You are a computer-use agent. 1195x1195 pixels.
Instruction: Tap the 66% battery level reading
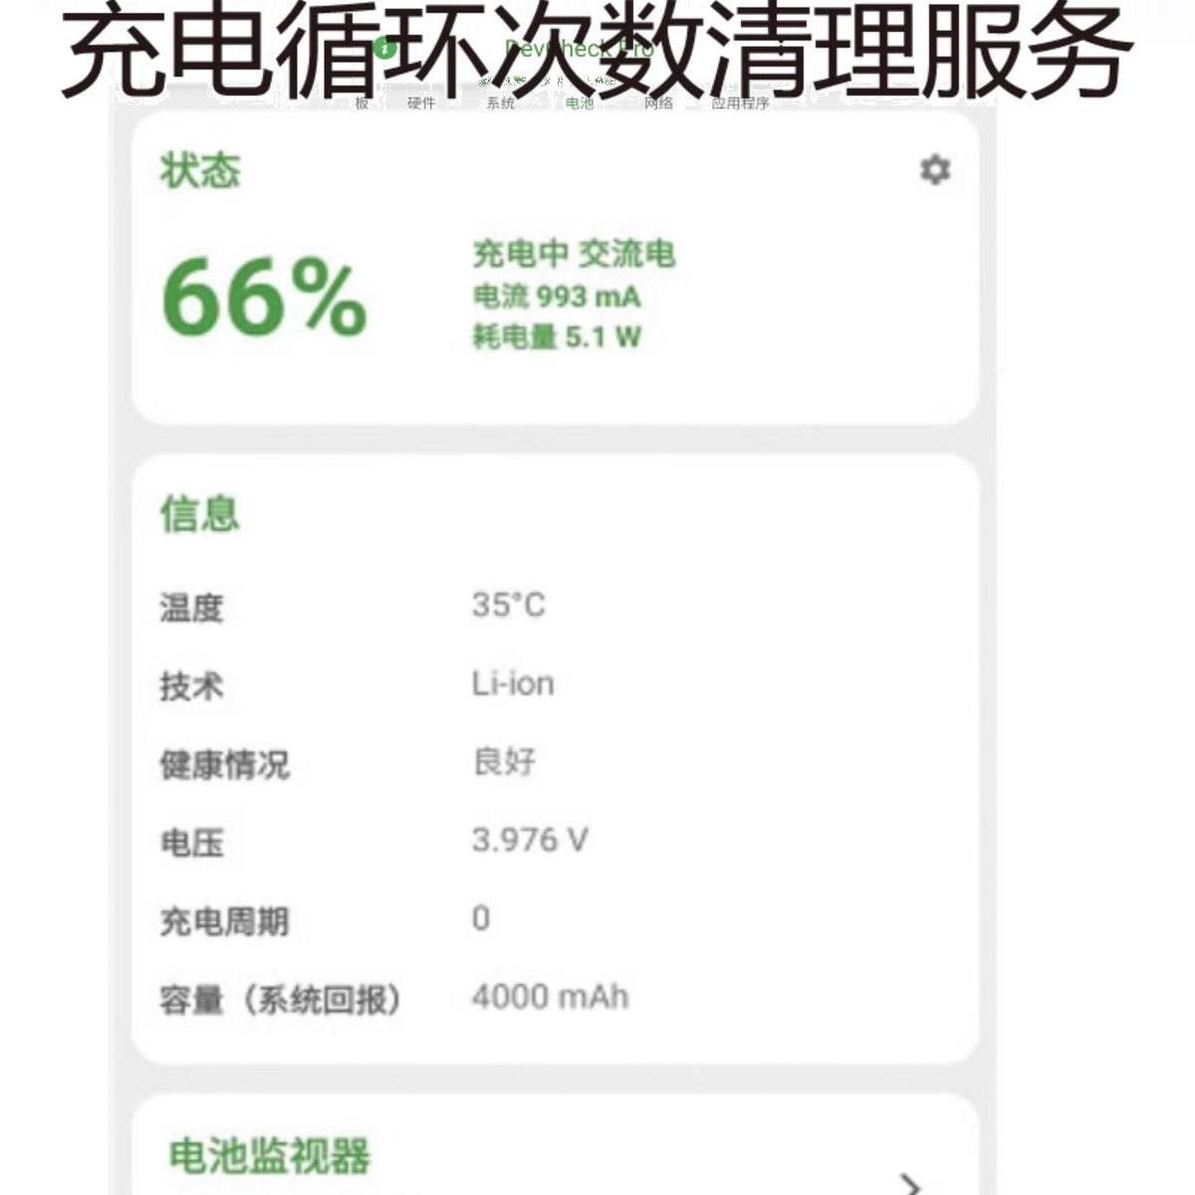click(x=264, y=297)
